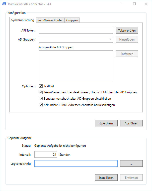Toggle Benutzer verschachtelter AD Gruppen einschließen

41,99
